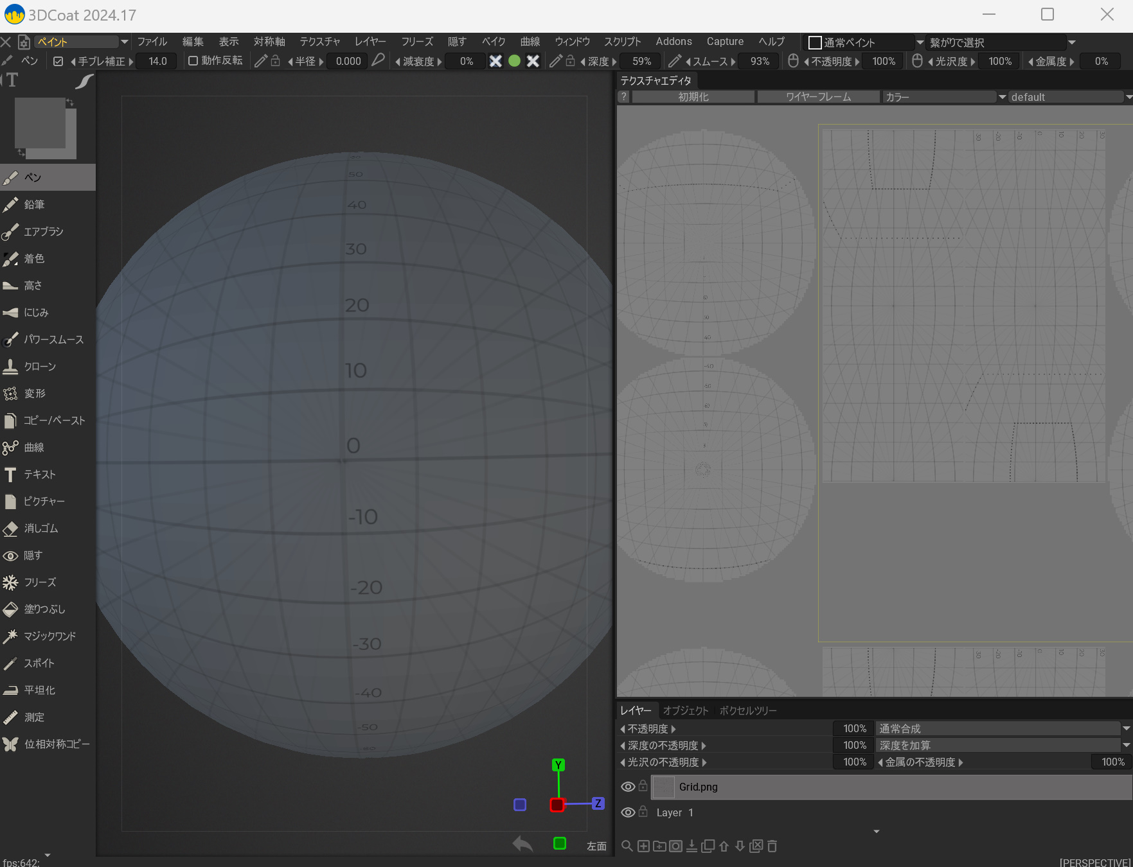Hide the Grid.png layer with eye icon
The image size is (1133, 867).
click(628, 787)
